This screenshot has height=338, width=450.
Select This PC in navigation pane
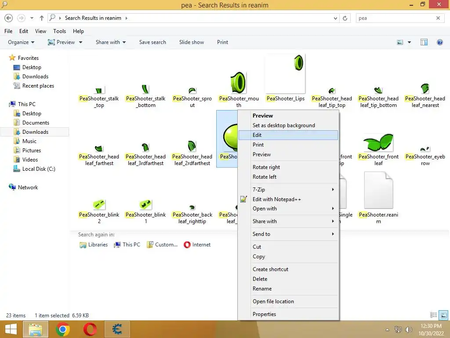coord(26,104)
